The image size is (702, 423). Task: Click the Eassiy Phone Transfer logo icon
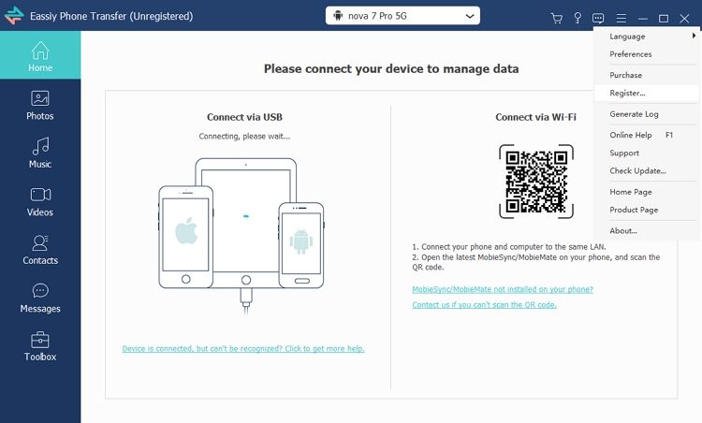(14, 16)
